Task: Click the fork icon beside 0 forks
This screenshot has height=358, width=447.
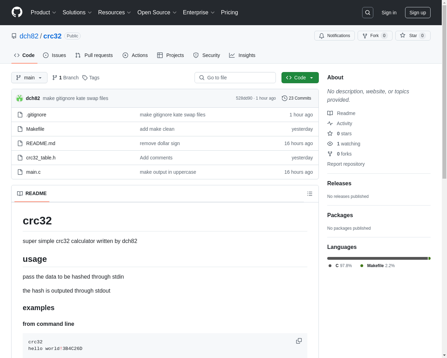Action: (330, 154)
